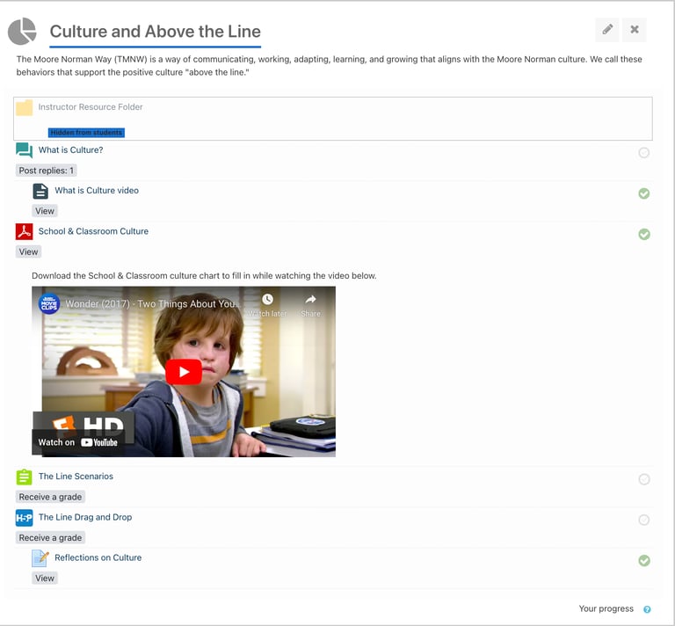Image resolution: width=675 pixels, height=626 pixels.
Task: Open The Line Scenarios link
Action: click(76, 477)
